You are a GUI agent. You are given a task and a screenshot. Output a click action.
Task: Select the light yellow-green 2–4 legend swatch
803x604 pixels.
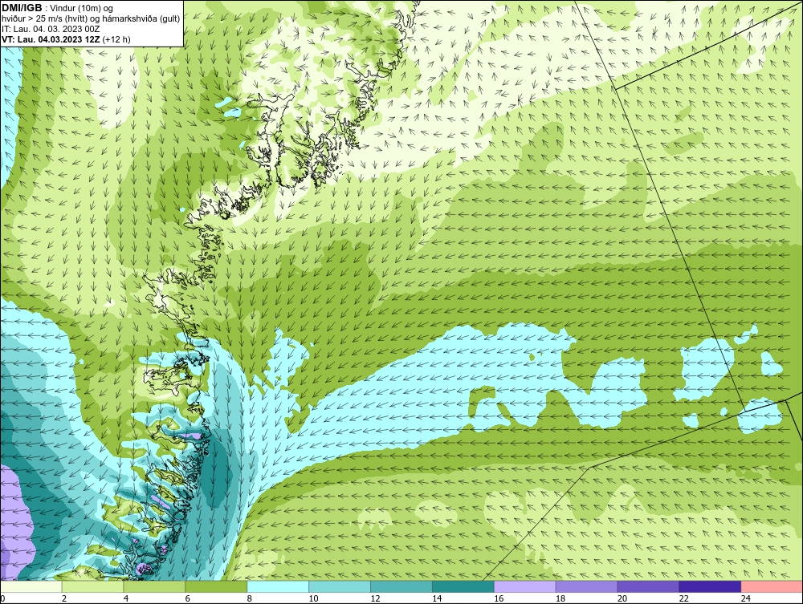coord(92,586)
